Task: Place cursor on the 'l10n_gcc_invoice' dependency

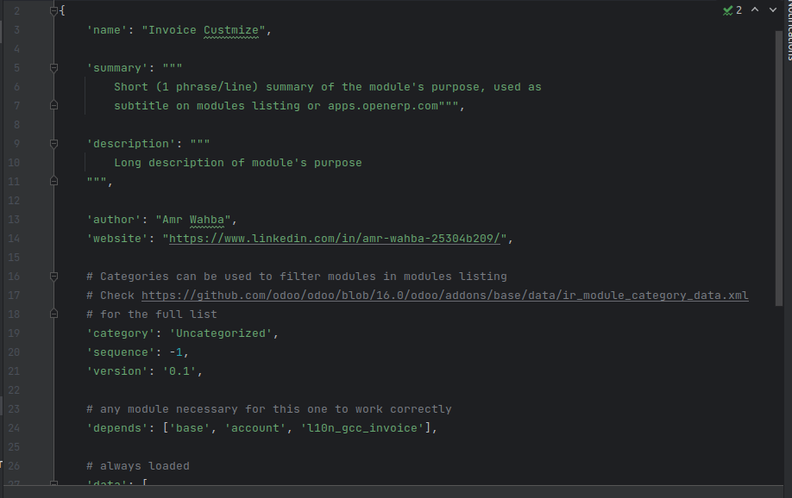Action: [361, 428]
